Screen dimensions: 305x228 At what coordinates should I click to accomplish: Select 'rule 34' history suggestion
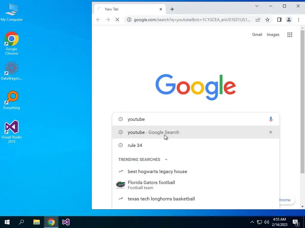pos(196,145)
